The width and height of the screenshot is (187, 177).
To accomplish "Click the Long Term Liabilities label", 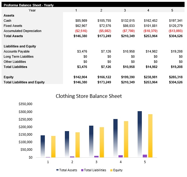I will [18, 56].
